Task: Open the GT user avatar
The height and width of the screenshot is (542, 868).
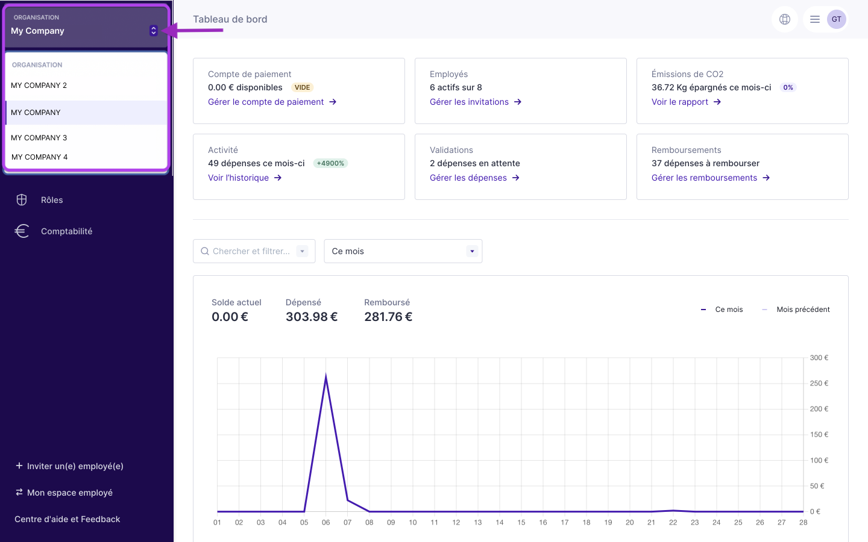Action: pyautogui.click(x=837, y=19)
